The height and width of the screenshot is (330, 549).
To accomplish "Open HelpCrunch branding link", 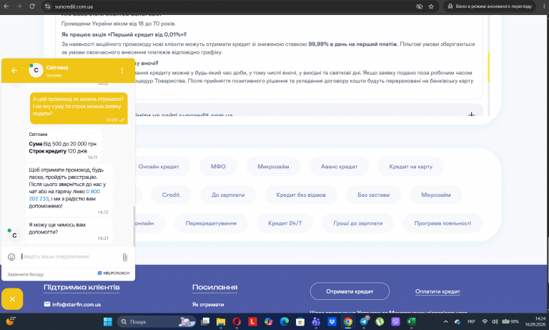I will pos(114,273).
